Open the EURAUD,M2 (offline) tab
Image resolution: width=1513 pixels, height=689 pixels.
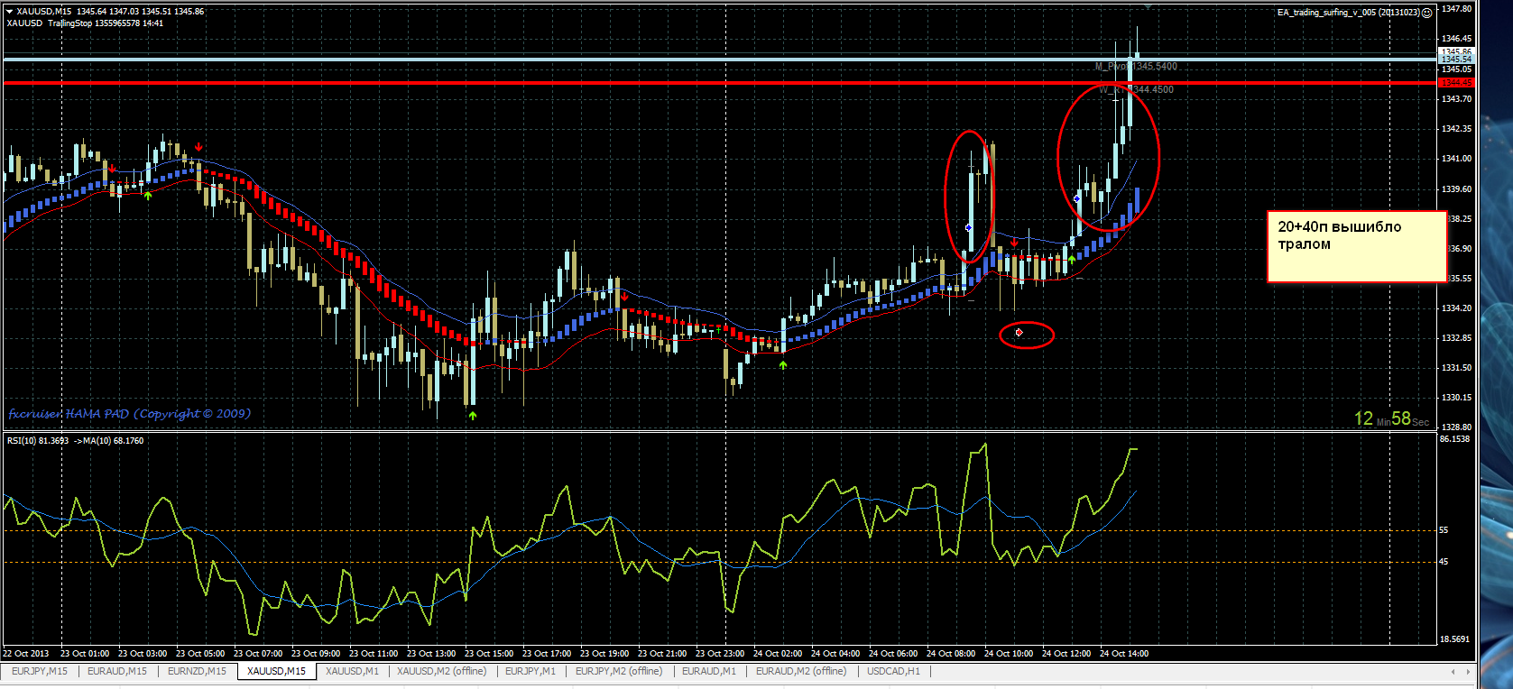coord(801,671)
